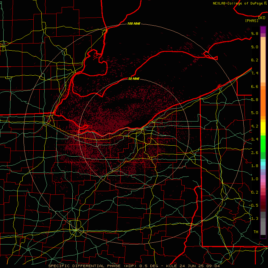Click the [PHAS] legend header
The width and height of the screenshot is (268, 268).
(x=252, y=21)
